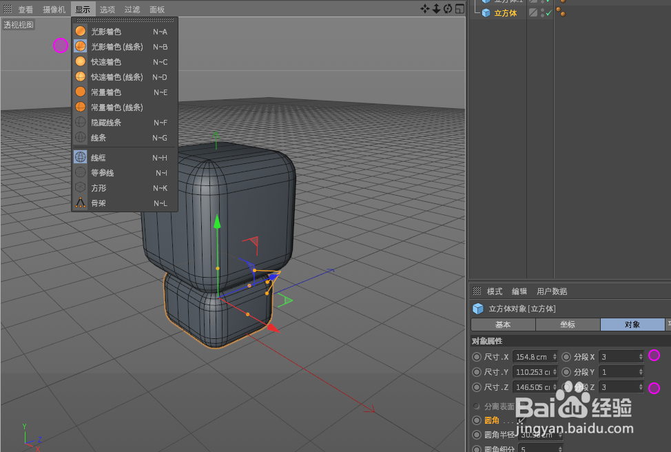
Task: Click the 分段Y stepper arrows
Action: pyautogui.click(x=641, y=372)
